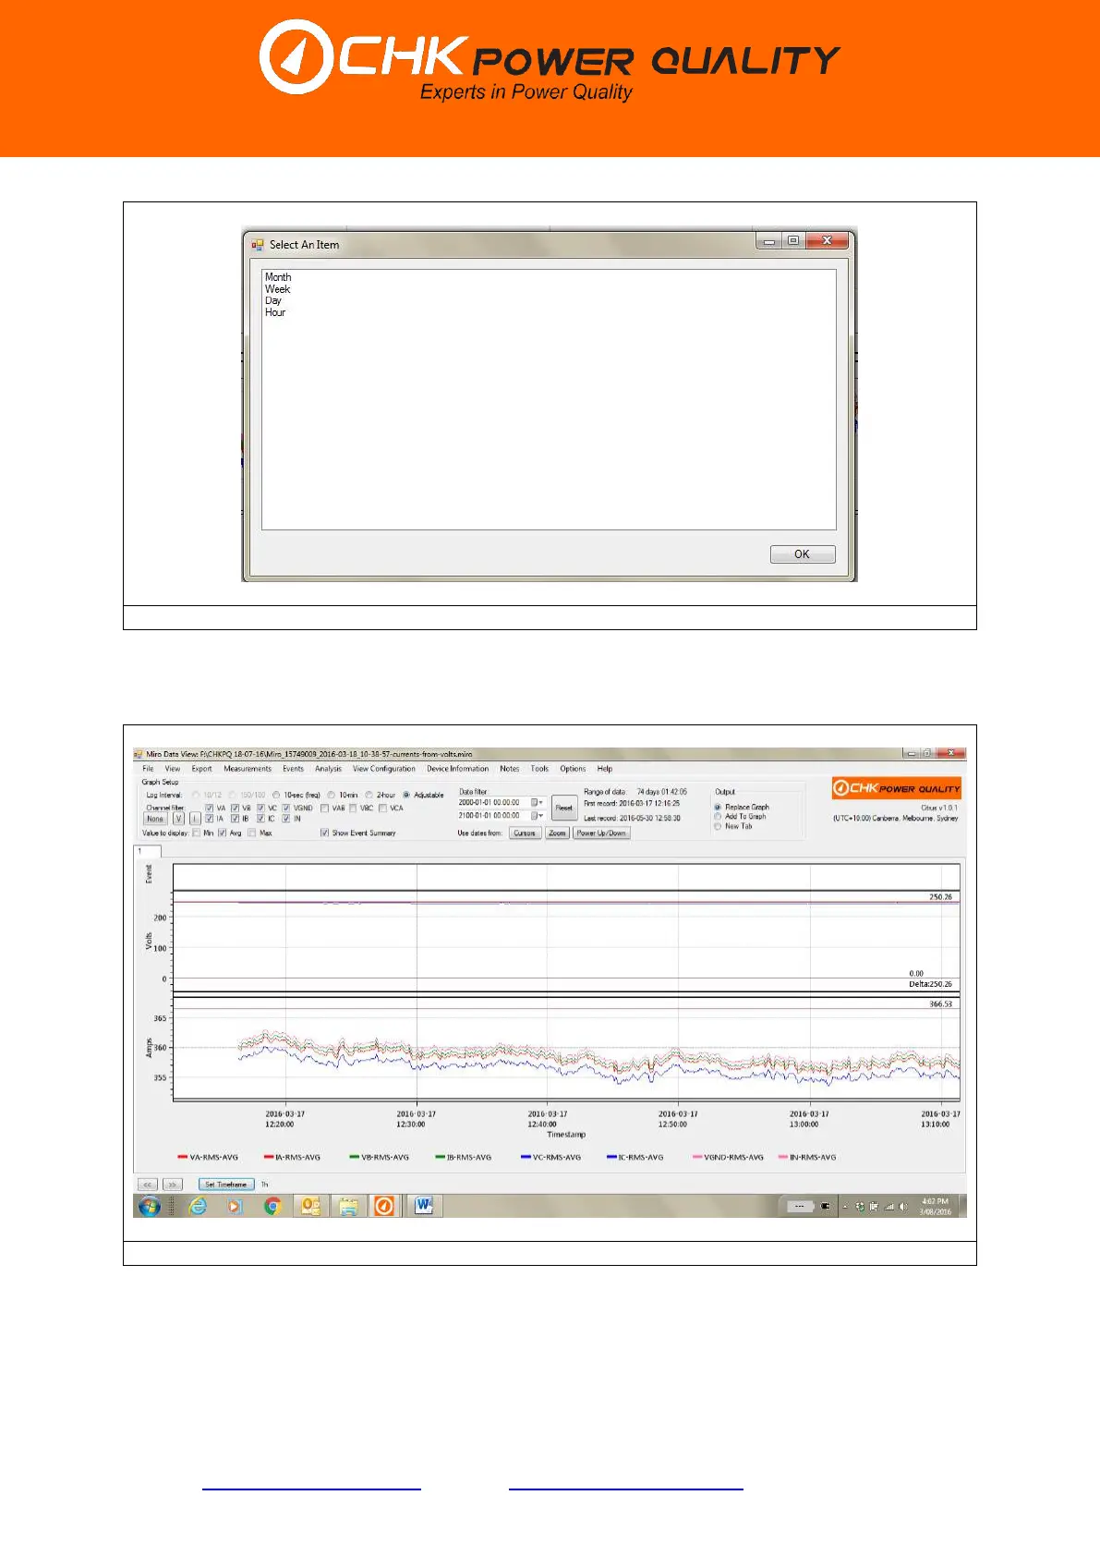Enable the Max value checkbox
The height and width of the screenshot is (1556, 1100).
[252, 833]
